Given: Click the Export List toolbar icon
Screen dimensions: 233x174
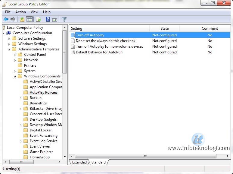Looking at the screenshot, I should tap(39, 19).
